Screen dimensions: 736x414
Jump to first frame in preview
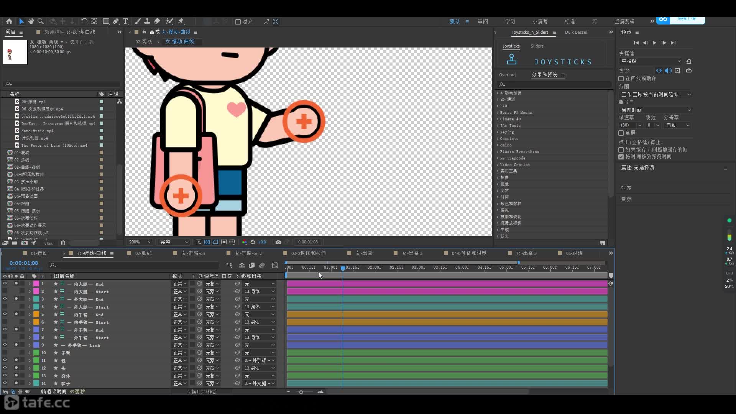636,43
